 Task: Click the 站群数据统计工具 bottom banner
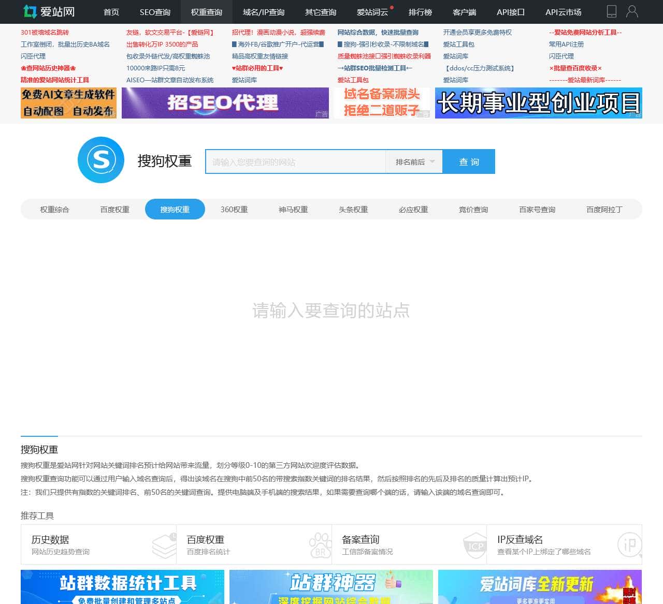point(122,587)
